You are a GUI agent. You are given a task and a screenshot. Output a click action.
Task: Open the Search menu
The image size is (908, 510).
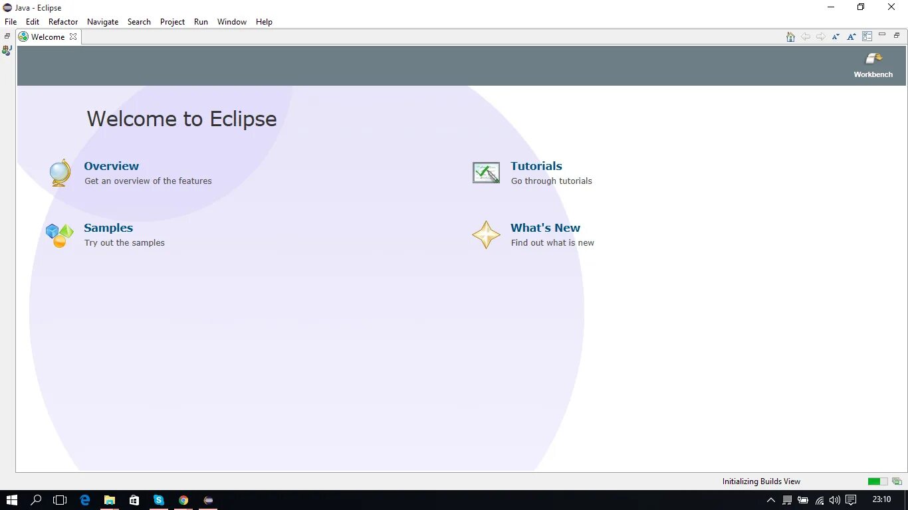[139, 22]
